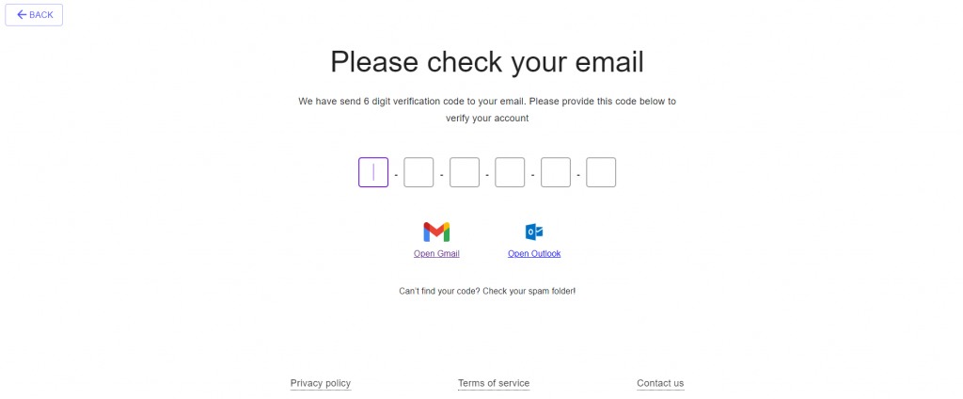
Task: Open the Open Gmail link
Action: click(436, 253)
